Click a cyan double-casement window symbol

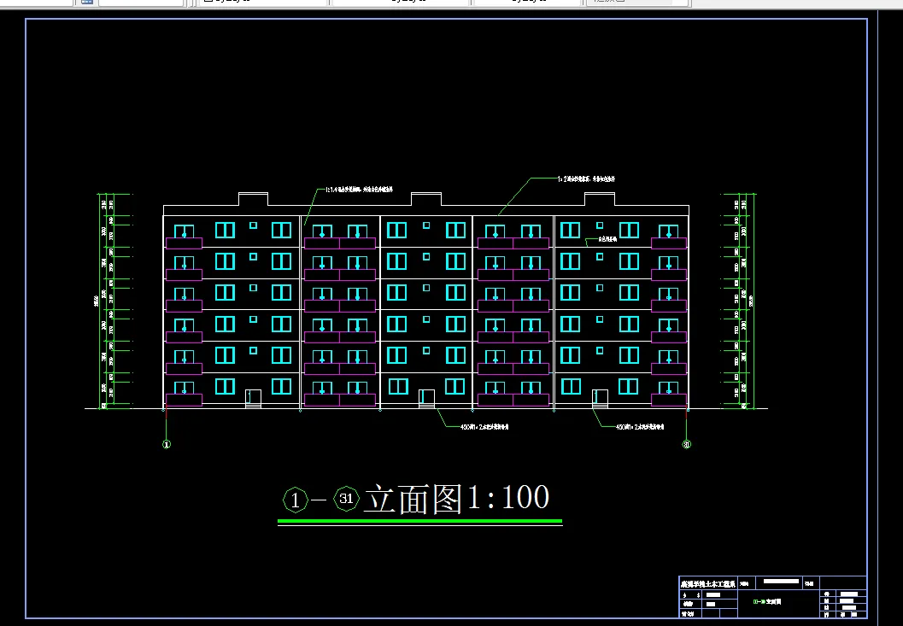pyautogui.click(x=224, y=229)
